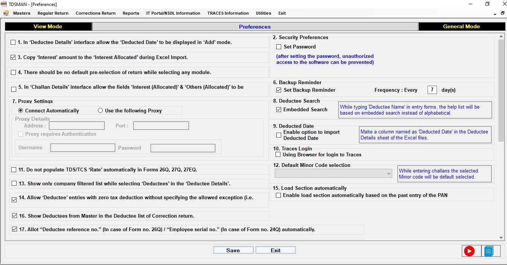The image size is (507, 265).
Task: Click the scroll down arrow of preferences panel
Action: (501, 237)
